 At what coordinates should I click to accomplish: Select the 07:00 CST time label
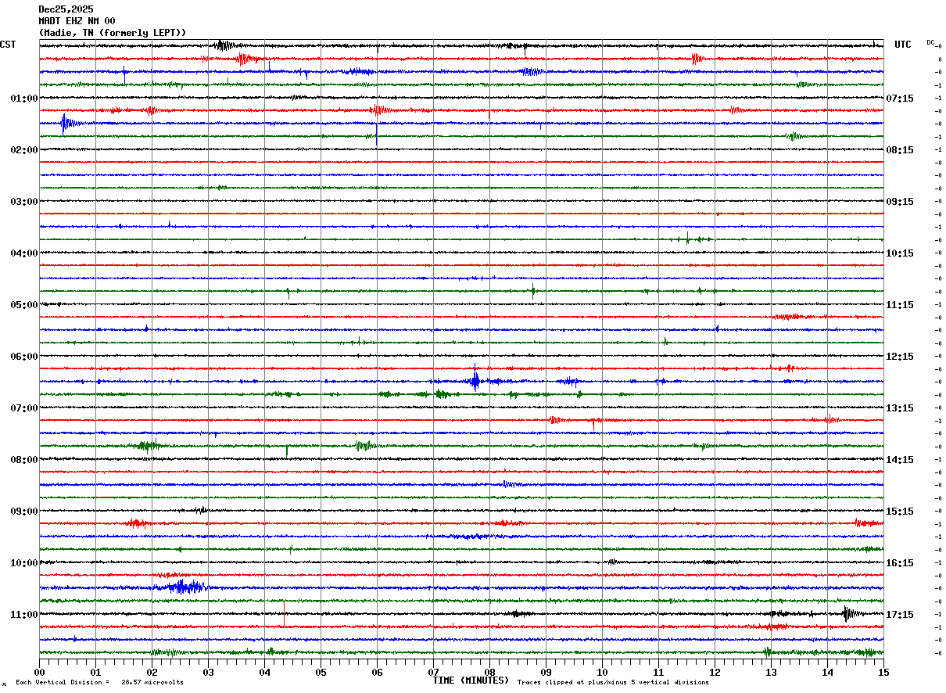pyautogui.click(x=24, y=408)
